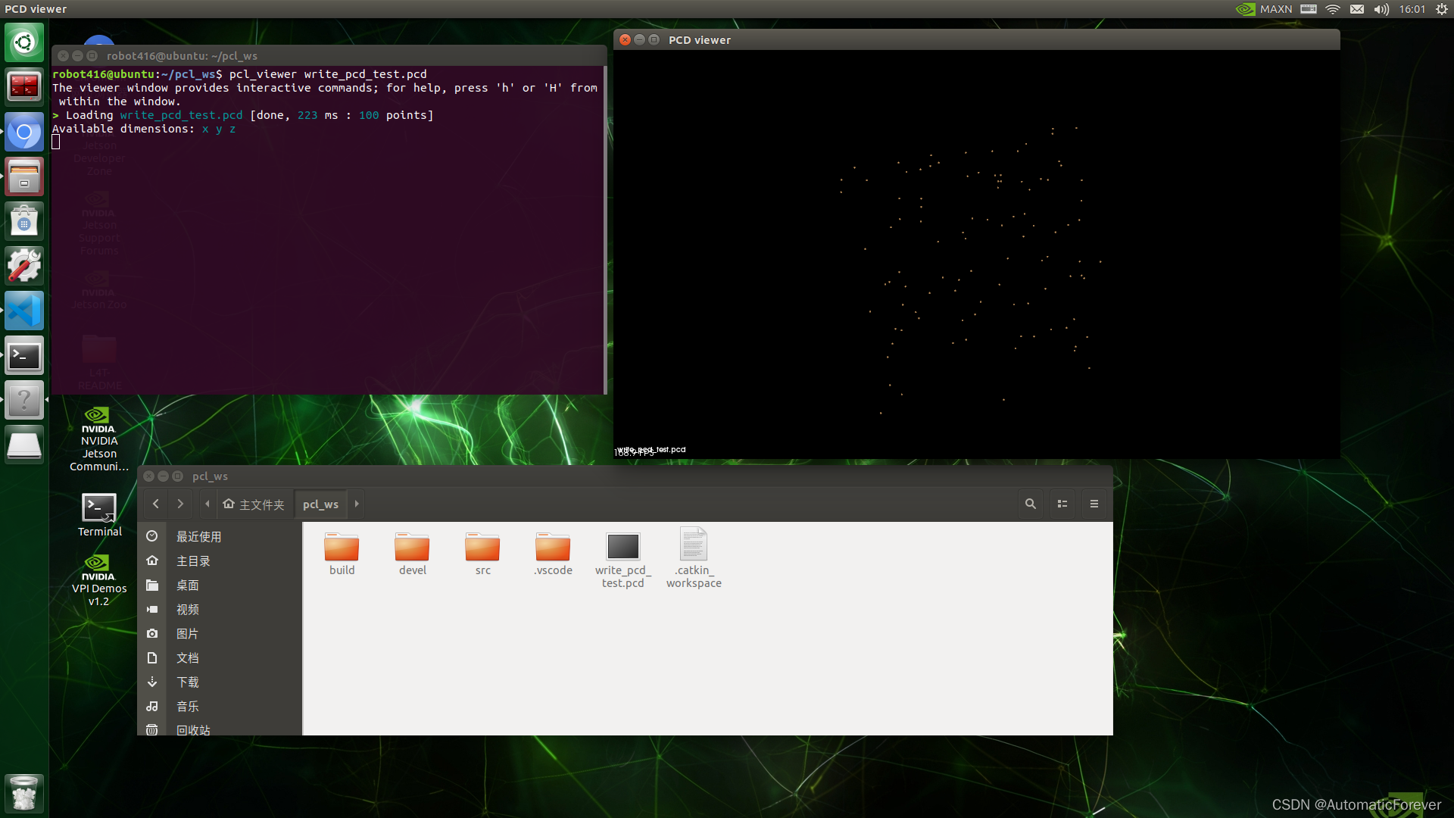Open the file manager search button
The width and height of the screenshot is (1454, 818).
1031,503
